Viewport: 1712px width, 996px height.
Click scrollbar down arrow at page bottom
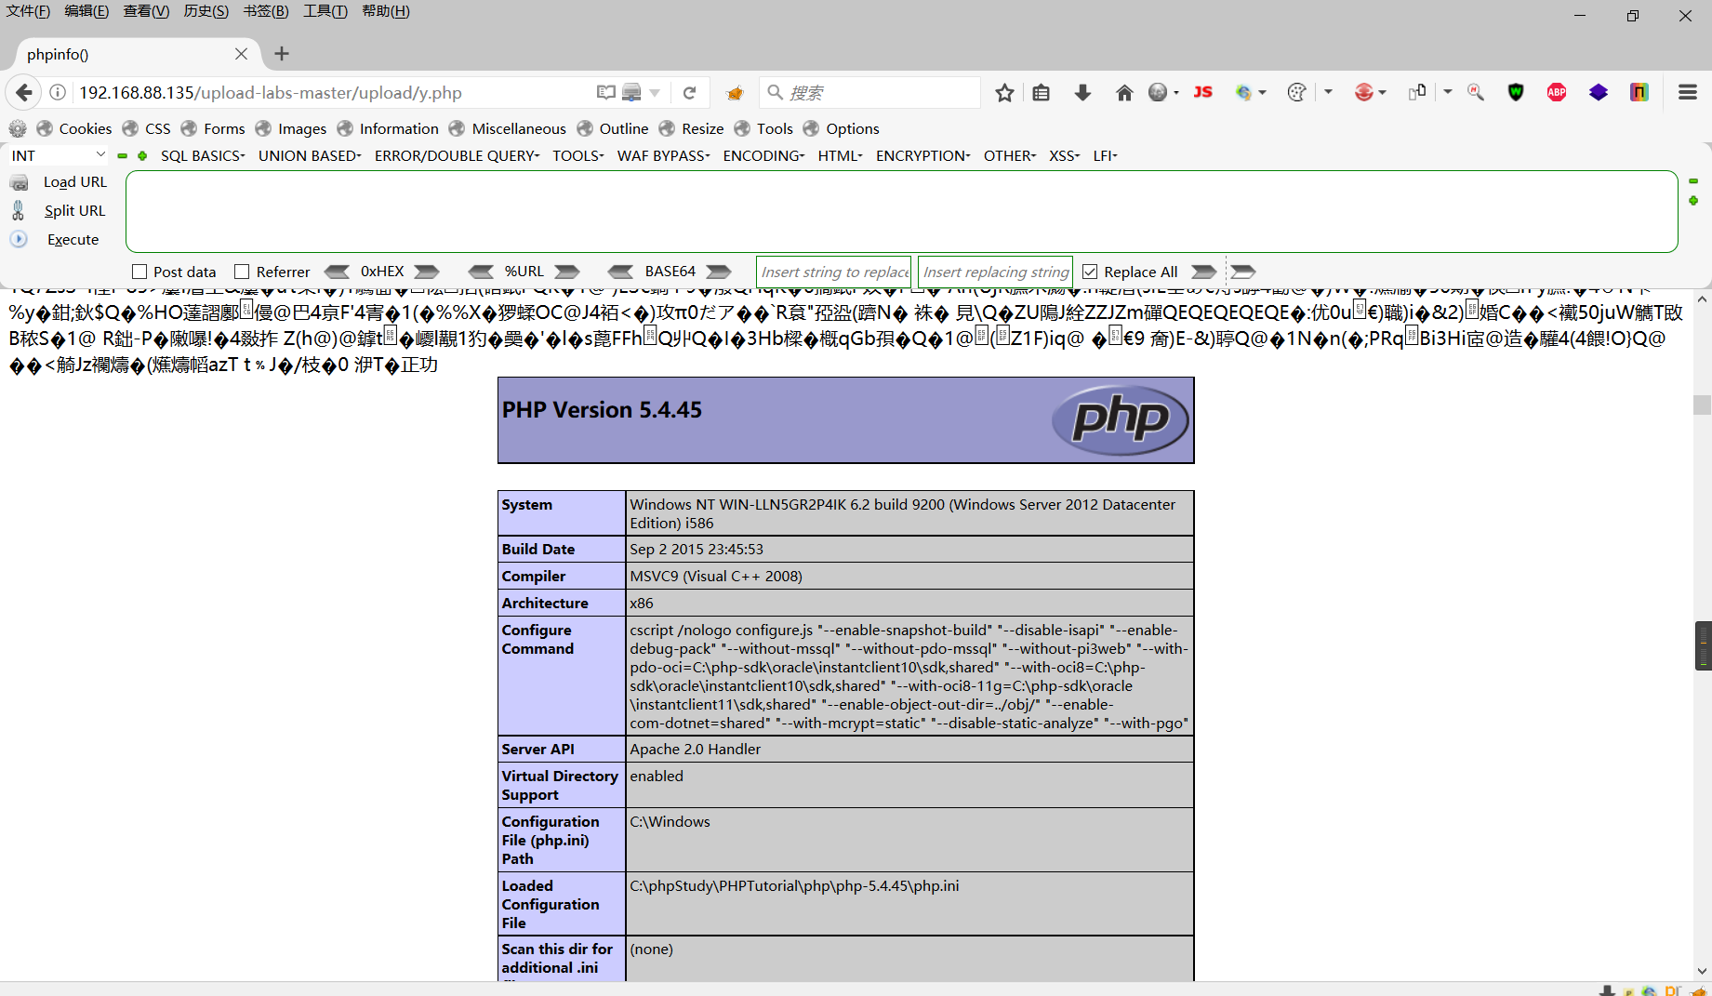click(1703, 971)
